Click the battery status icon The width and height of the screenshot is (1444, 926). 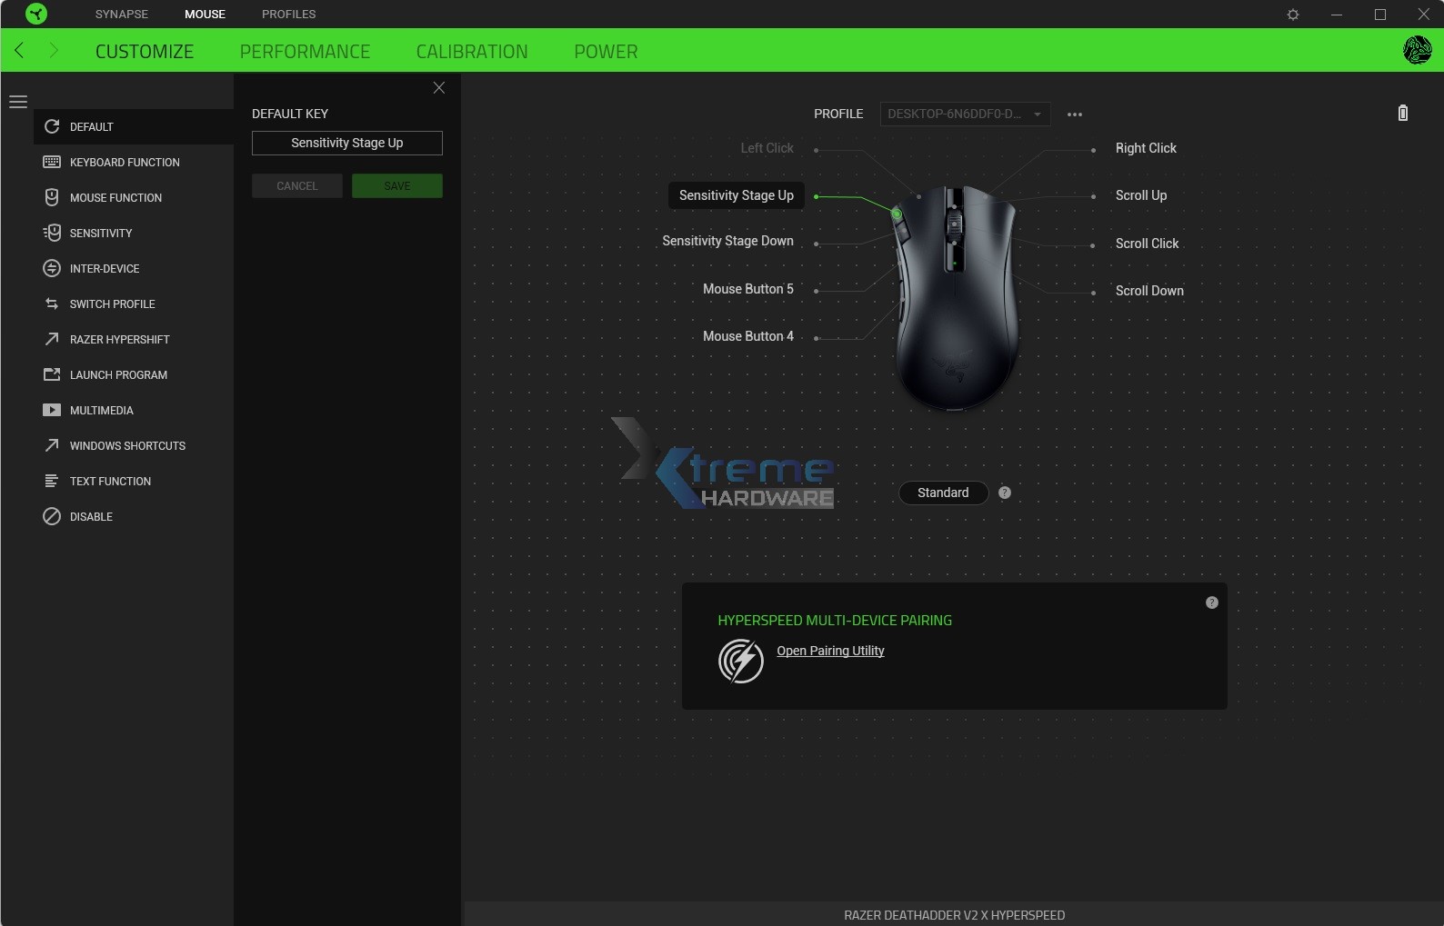[1402, 113]
